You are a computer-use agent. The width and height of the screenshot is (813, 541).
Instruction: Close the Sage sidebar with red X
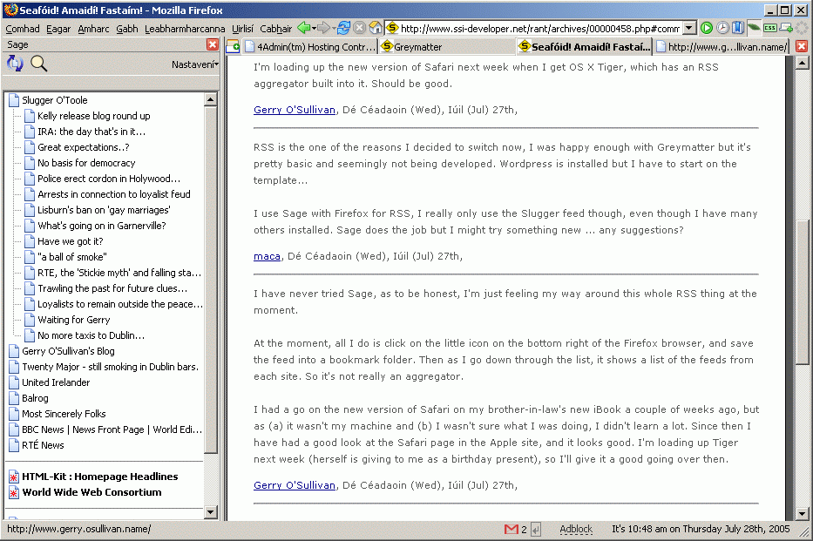pyautogui.click(x=212, y=44)
